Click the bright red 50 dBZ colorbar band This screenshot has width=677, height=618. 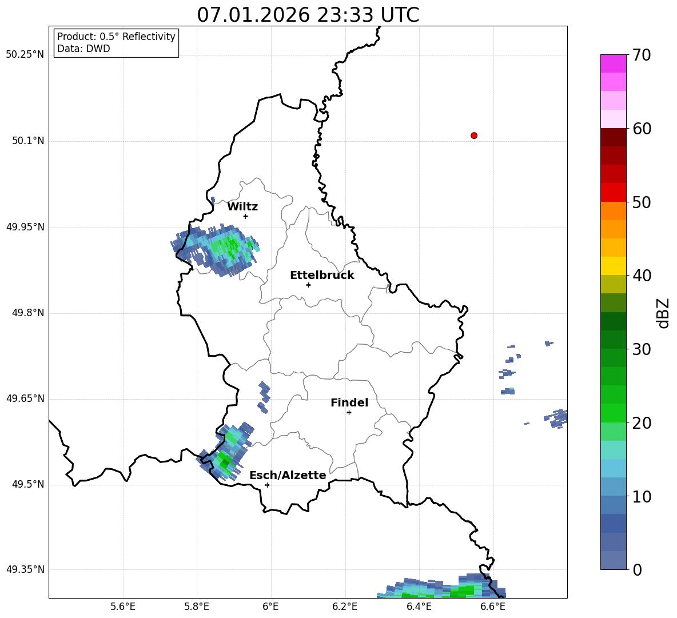tap(613, 192)
